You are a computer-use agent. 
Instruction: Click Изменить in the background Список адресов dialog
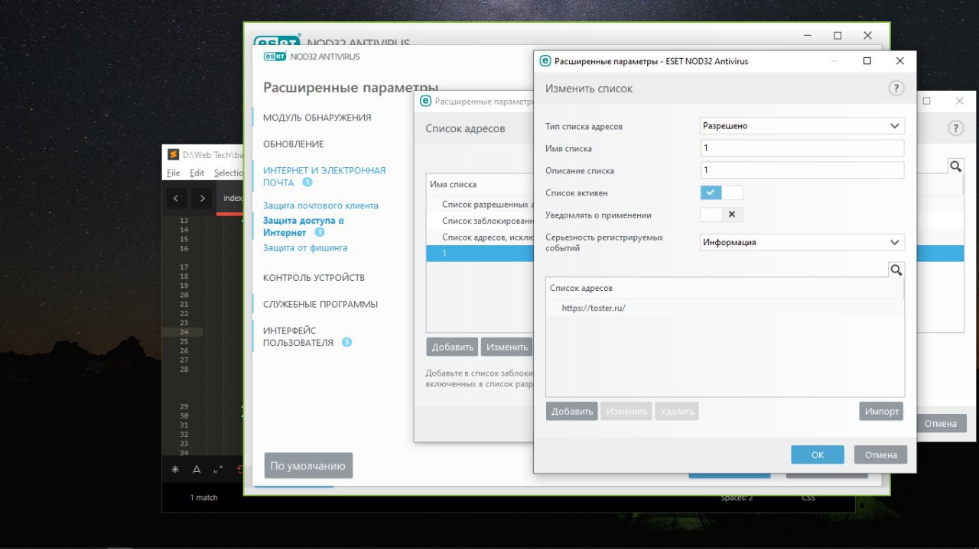tap(507, 347)
